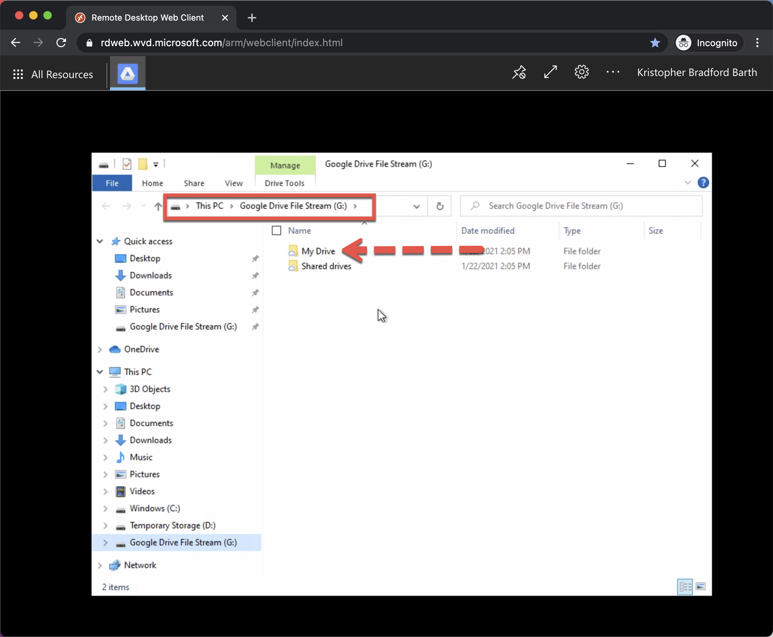Toggle the select-all checkbox beside Name
This screenshot has width=773, height=637.
click(x=276, y=230)
